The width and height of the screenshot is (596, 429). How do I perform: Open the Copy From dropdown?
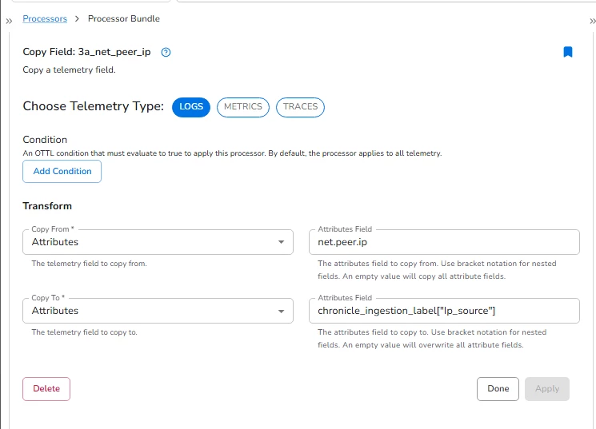[x=158, y=242]
